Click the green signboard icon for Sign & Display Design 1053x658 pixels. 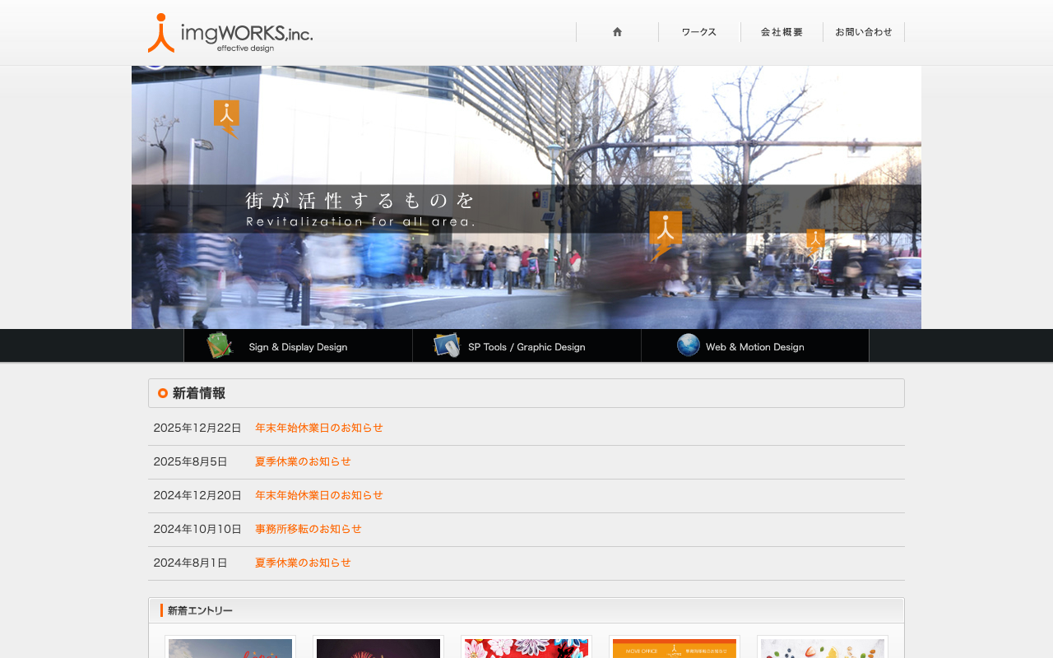tap(220, 345)
